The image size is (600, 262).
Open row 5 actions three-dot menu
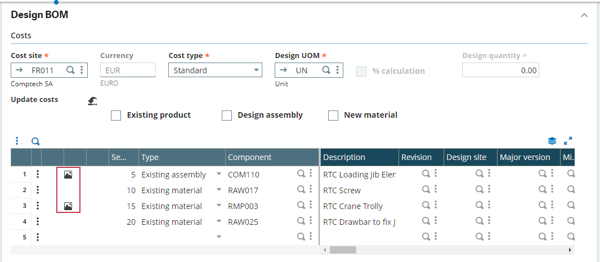click(38, 237)
